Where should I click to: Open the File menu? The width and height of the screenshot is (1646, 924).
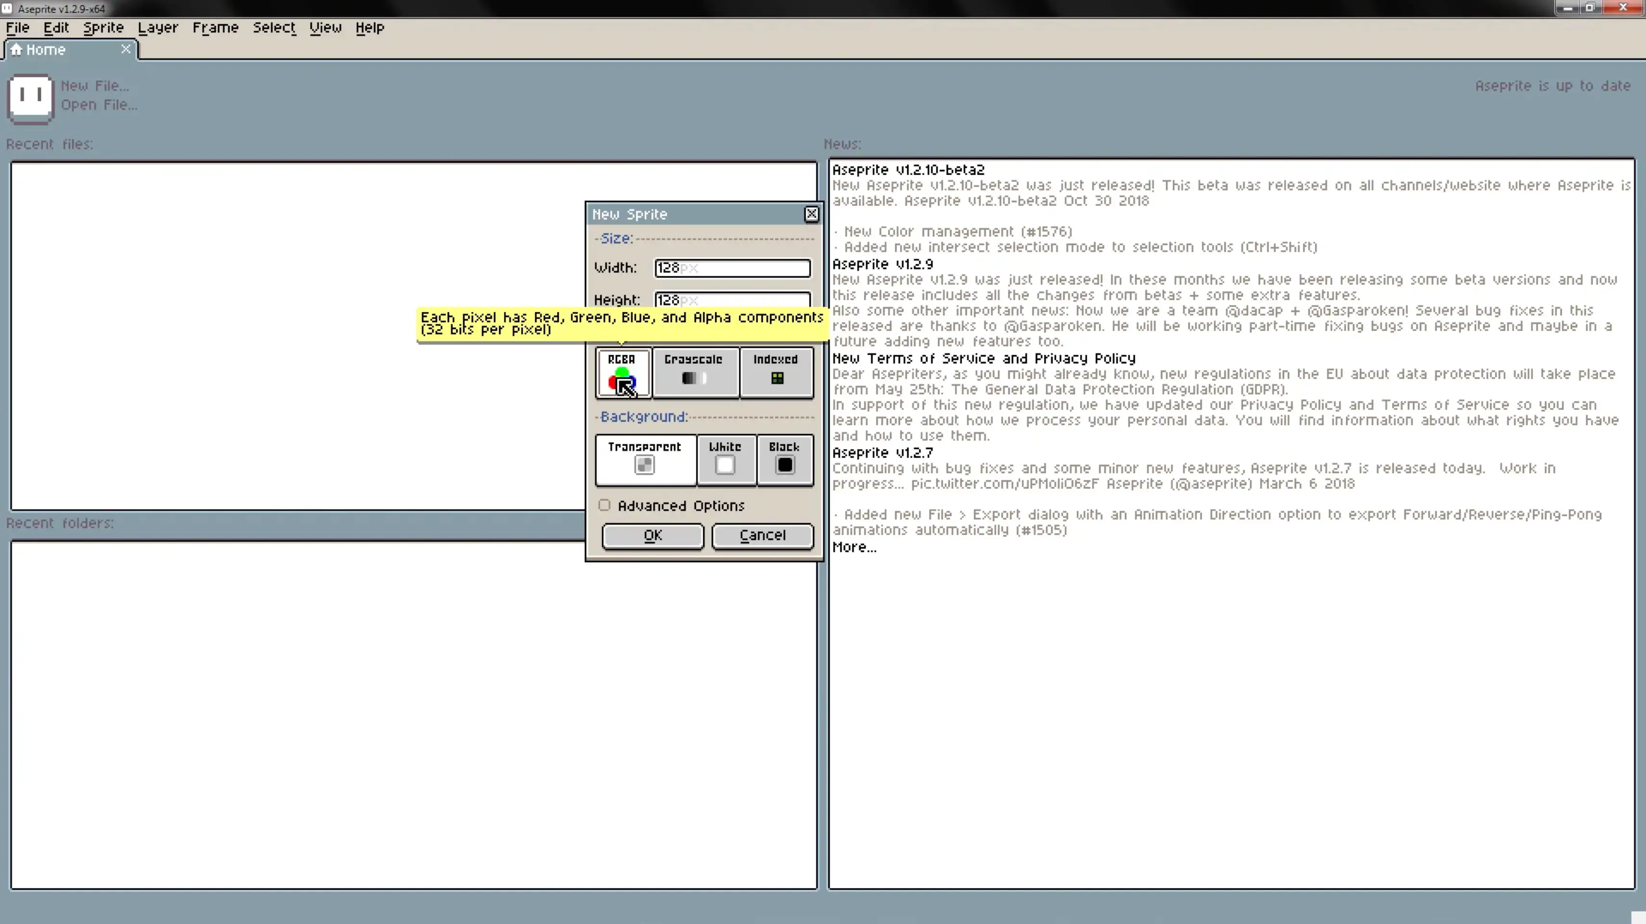(x=17, y=27)
